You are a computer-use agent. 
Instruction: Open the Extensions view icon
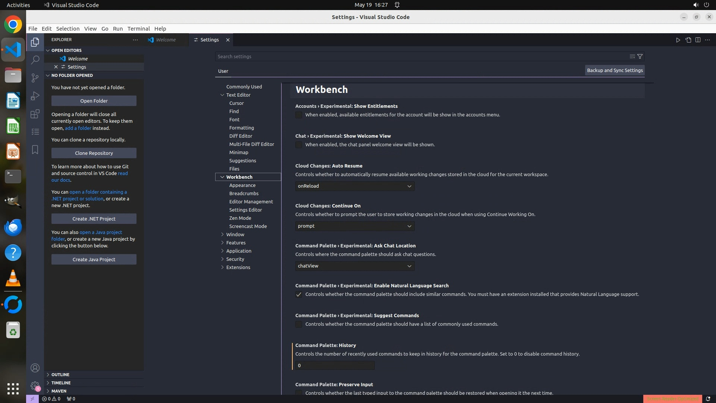(x=35, y=114)
